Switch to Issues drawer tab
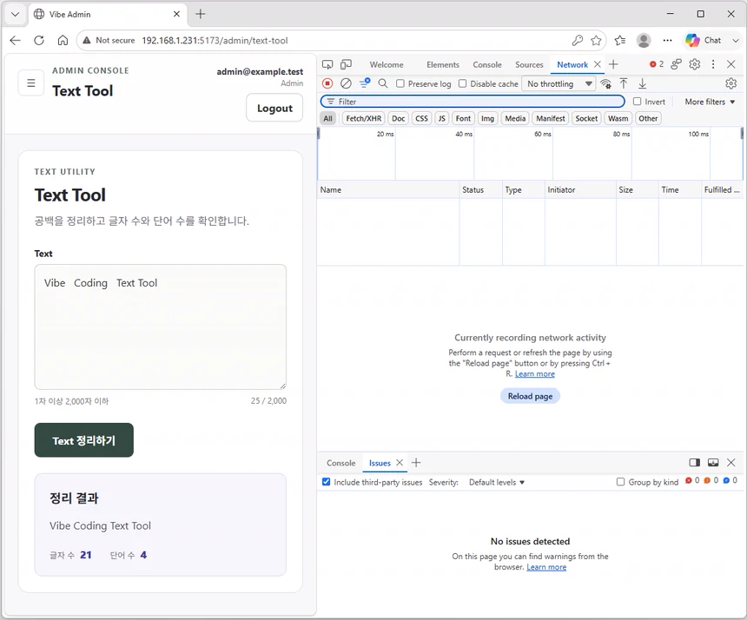This screenshot has height=620, width=747. pyautogui.click(x=380, y=463)
